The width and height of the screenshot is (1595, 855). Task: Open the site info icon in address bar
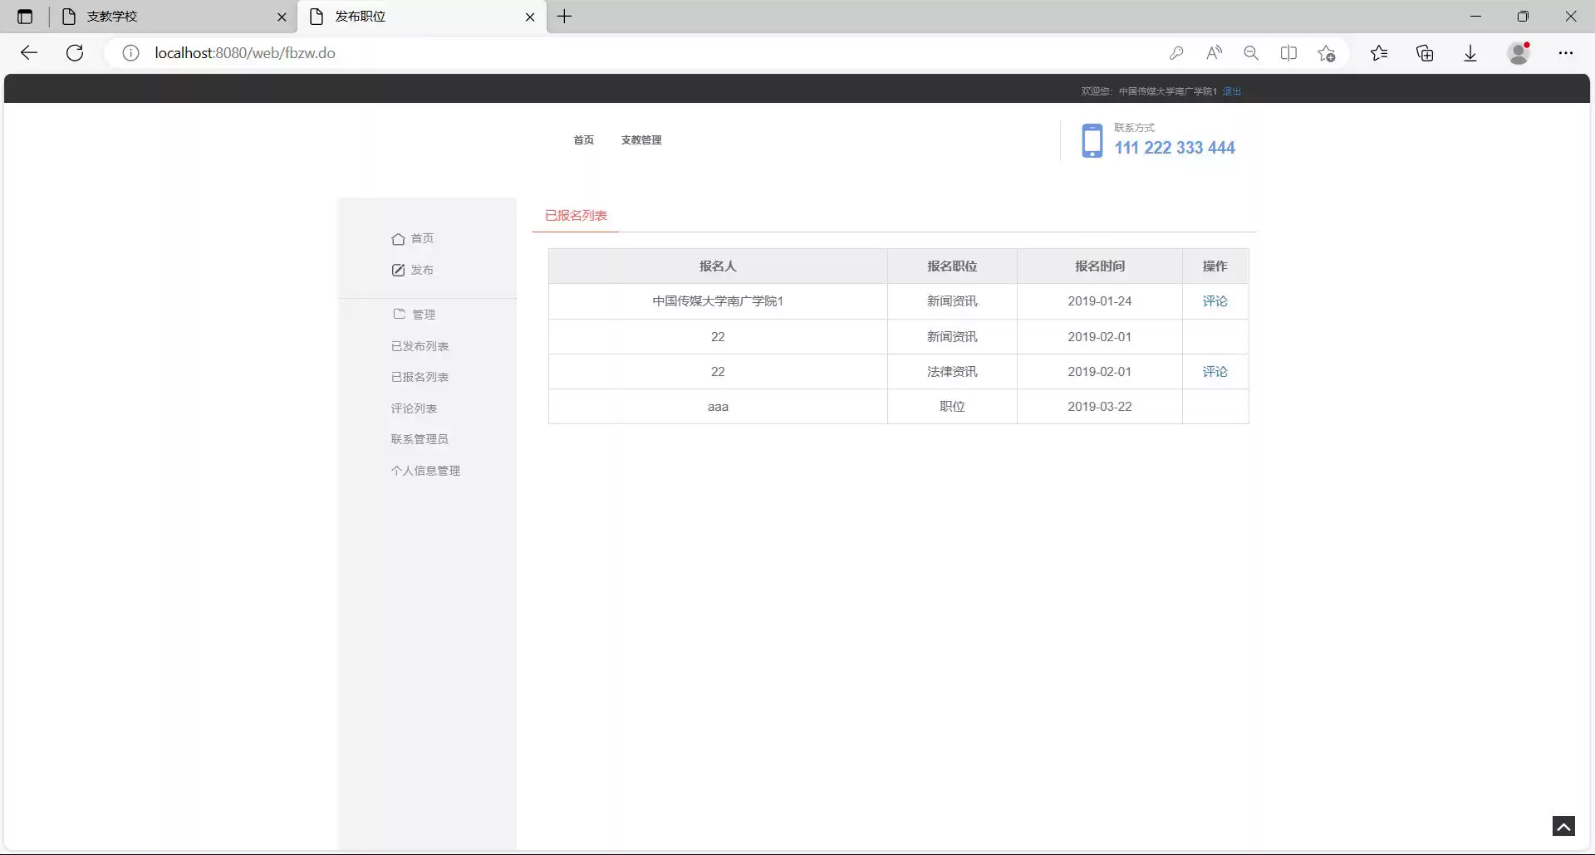tap(130, 53)
